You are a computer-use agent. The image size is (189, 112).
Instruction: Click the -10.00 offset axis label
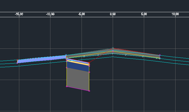(50, 14)
